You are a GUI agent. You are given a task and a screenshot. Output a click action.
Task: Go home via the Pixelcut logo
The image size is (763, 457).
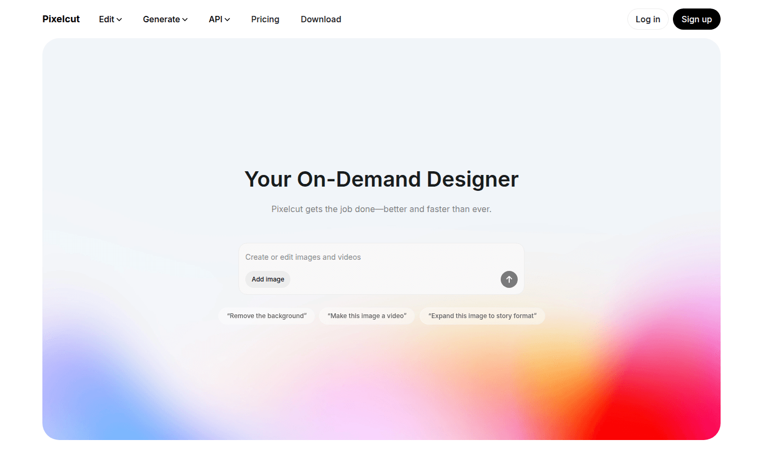[x=61, y=19]
